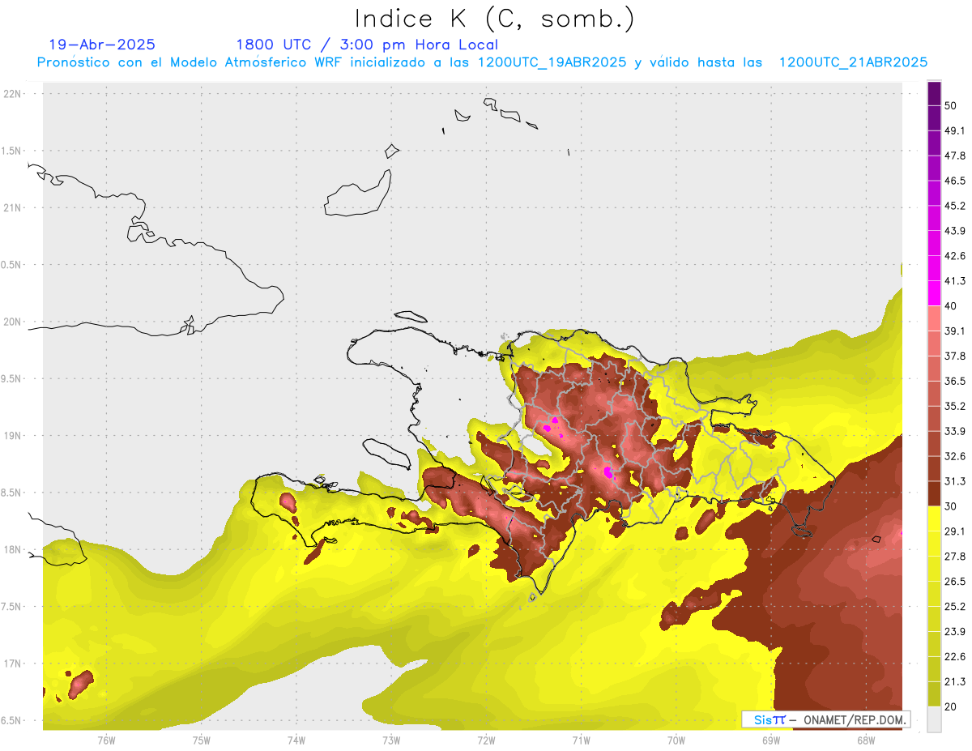972x751 pixels.
Task: Click the 70W longitude axis label
Action: point(676,740)
